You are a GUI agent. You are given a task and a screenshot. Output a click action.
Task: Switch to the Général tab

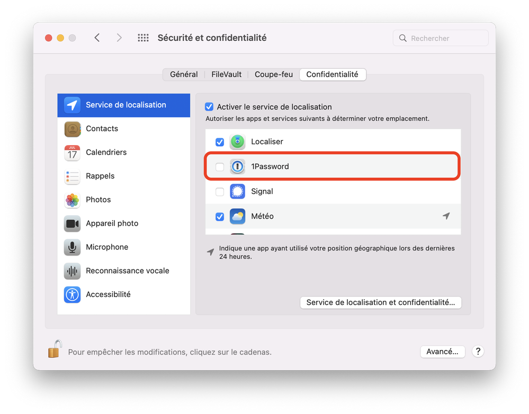(x=184, y=75)
